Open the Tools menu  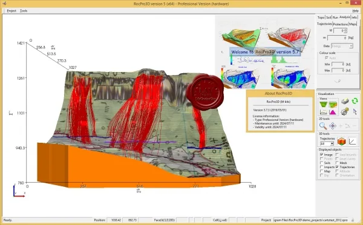pos(24,11)
